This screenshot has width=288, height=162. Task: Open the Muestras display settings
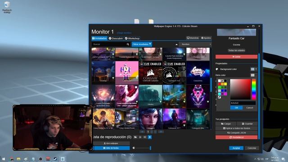(x=193, y=38)
